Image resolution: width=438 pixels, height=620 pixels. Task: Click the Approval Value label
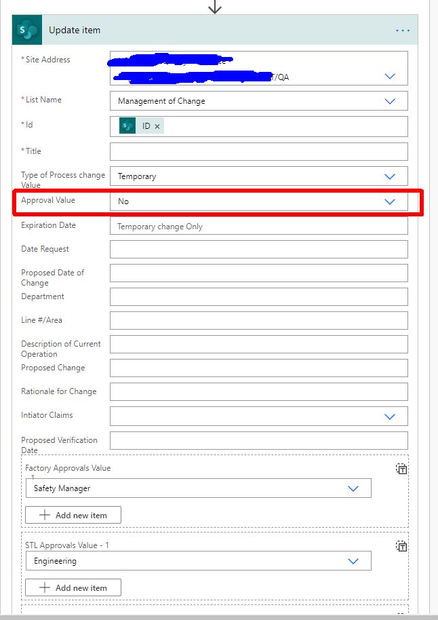(x=48, y=200)
